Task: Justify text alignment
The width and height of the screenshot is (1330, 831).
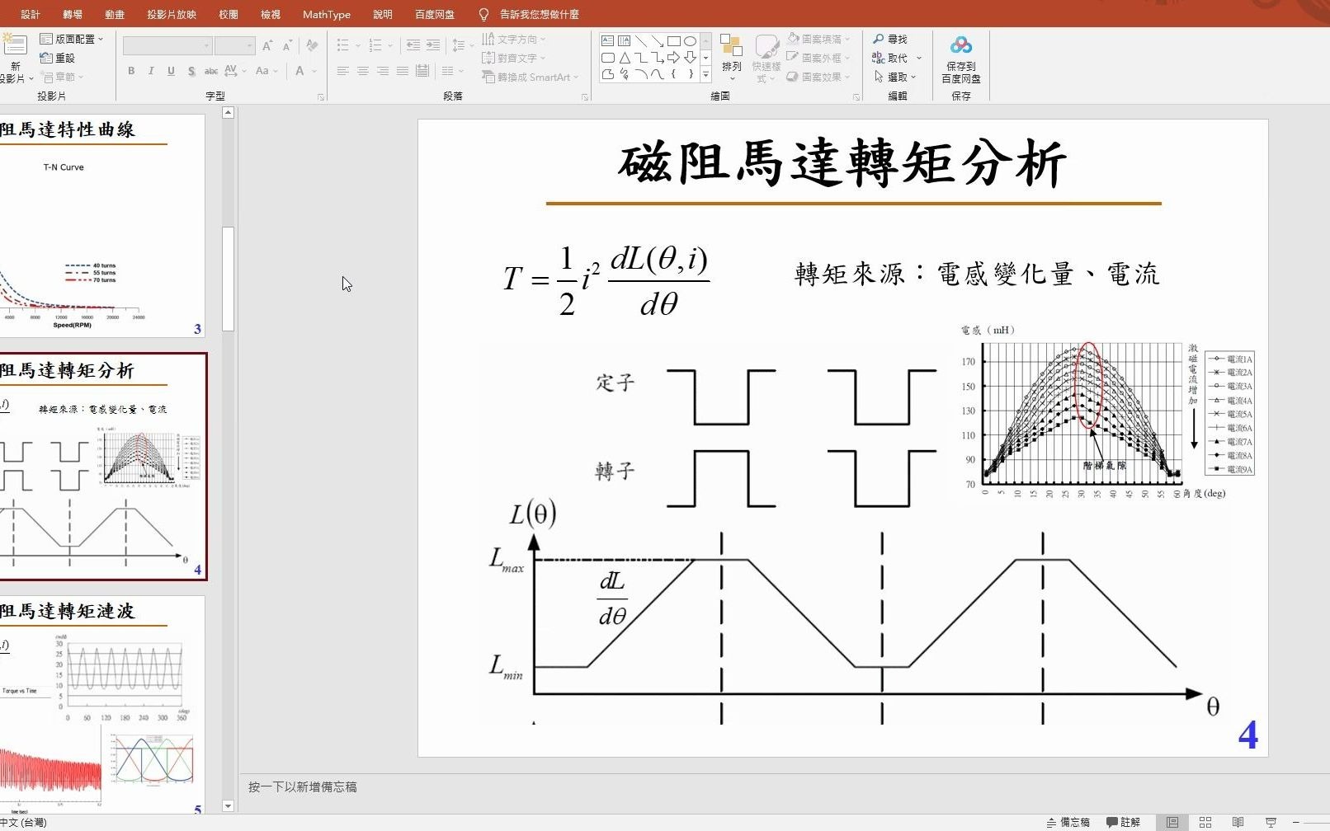Action: (402, 71)
